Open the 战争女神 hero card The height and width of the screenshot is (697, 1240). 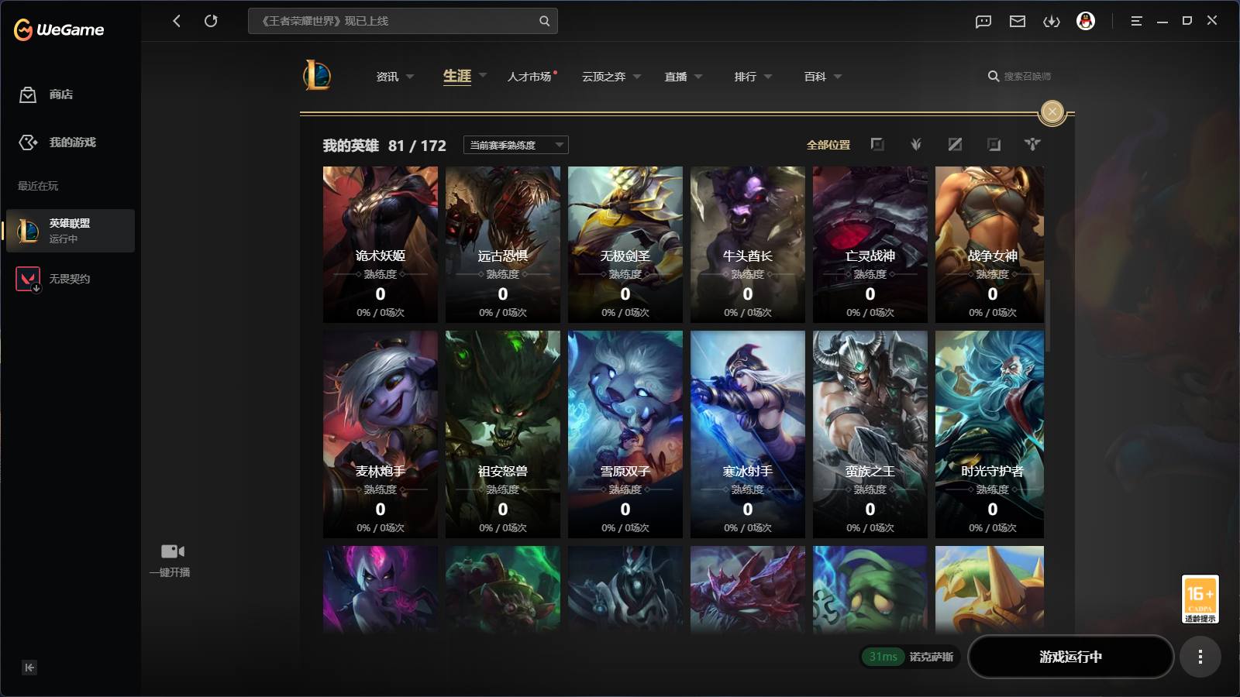[x=990, y=245]
